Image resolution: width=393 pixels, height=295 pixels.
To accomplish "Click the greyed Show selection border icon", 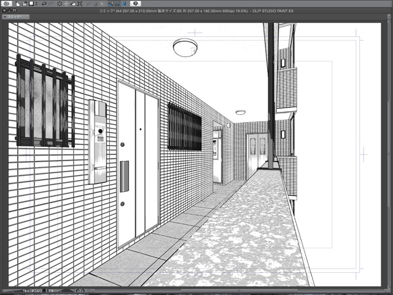I will 102,4.
